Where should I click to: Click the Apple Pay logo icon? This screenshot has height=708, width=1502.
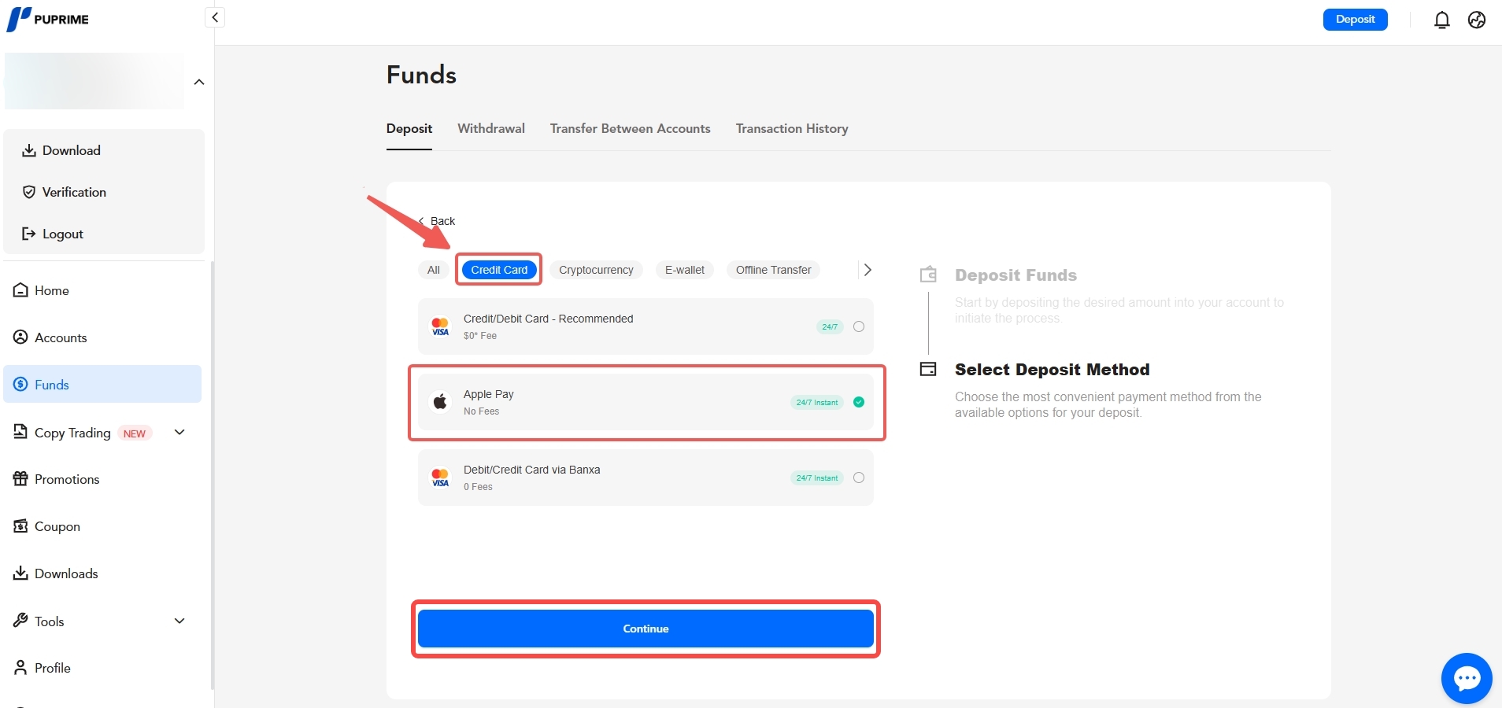[x=440, y=402]
